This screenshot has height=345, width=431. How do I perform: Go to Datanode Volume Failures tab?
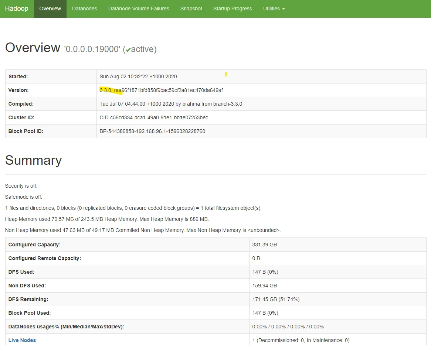(x=139, y=8)
